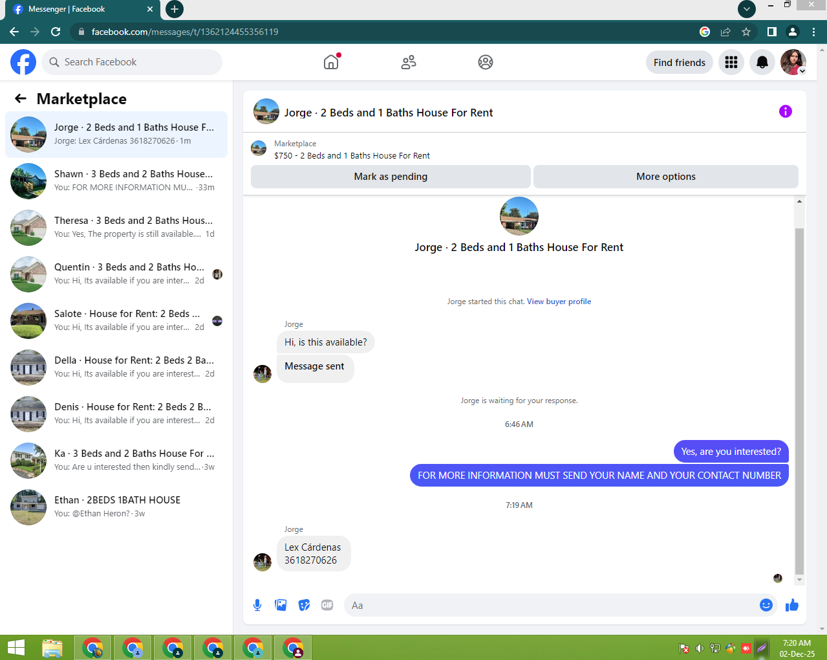Close the Messenger | Facebook tab
Image resolution: width=827 pixels, height=660 pixels.
click(150, 9)
